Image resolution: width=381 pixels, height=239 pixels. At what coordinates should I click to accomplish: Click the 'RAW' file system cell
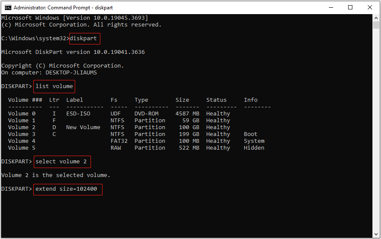tap(116, 148)
